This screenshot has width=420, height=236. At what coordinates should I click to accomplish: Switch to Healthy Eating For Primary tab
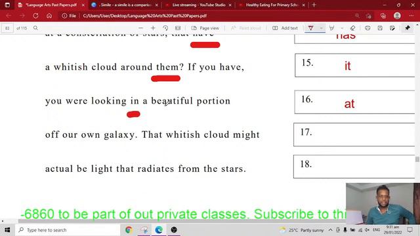[272, 5]
